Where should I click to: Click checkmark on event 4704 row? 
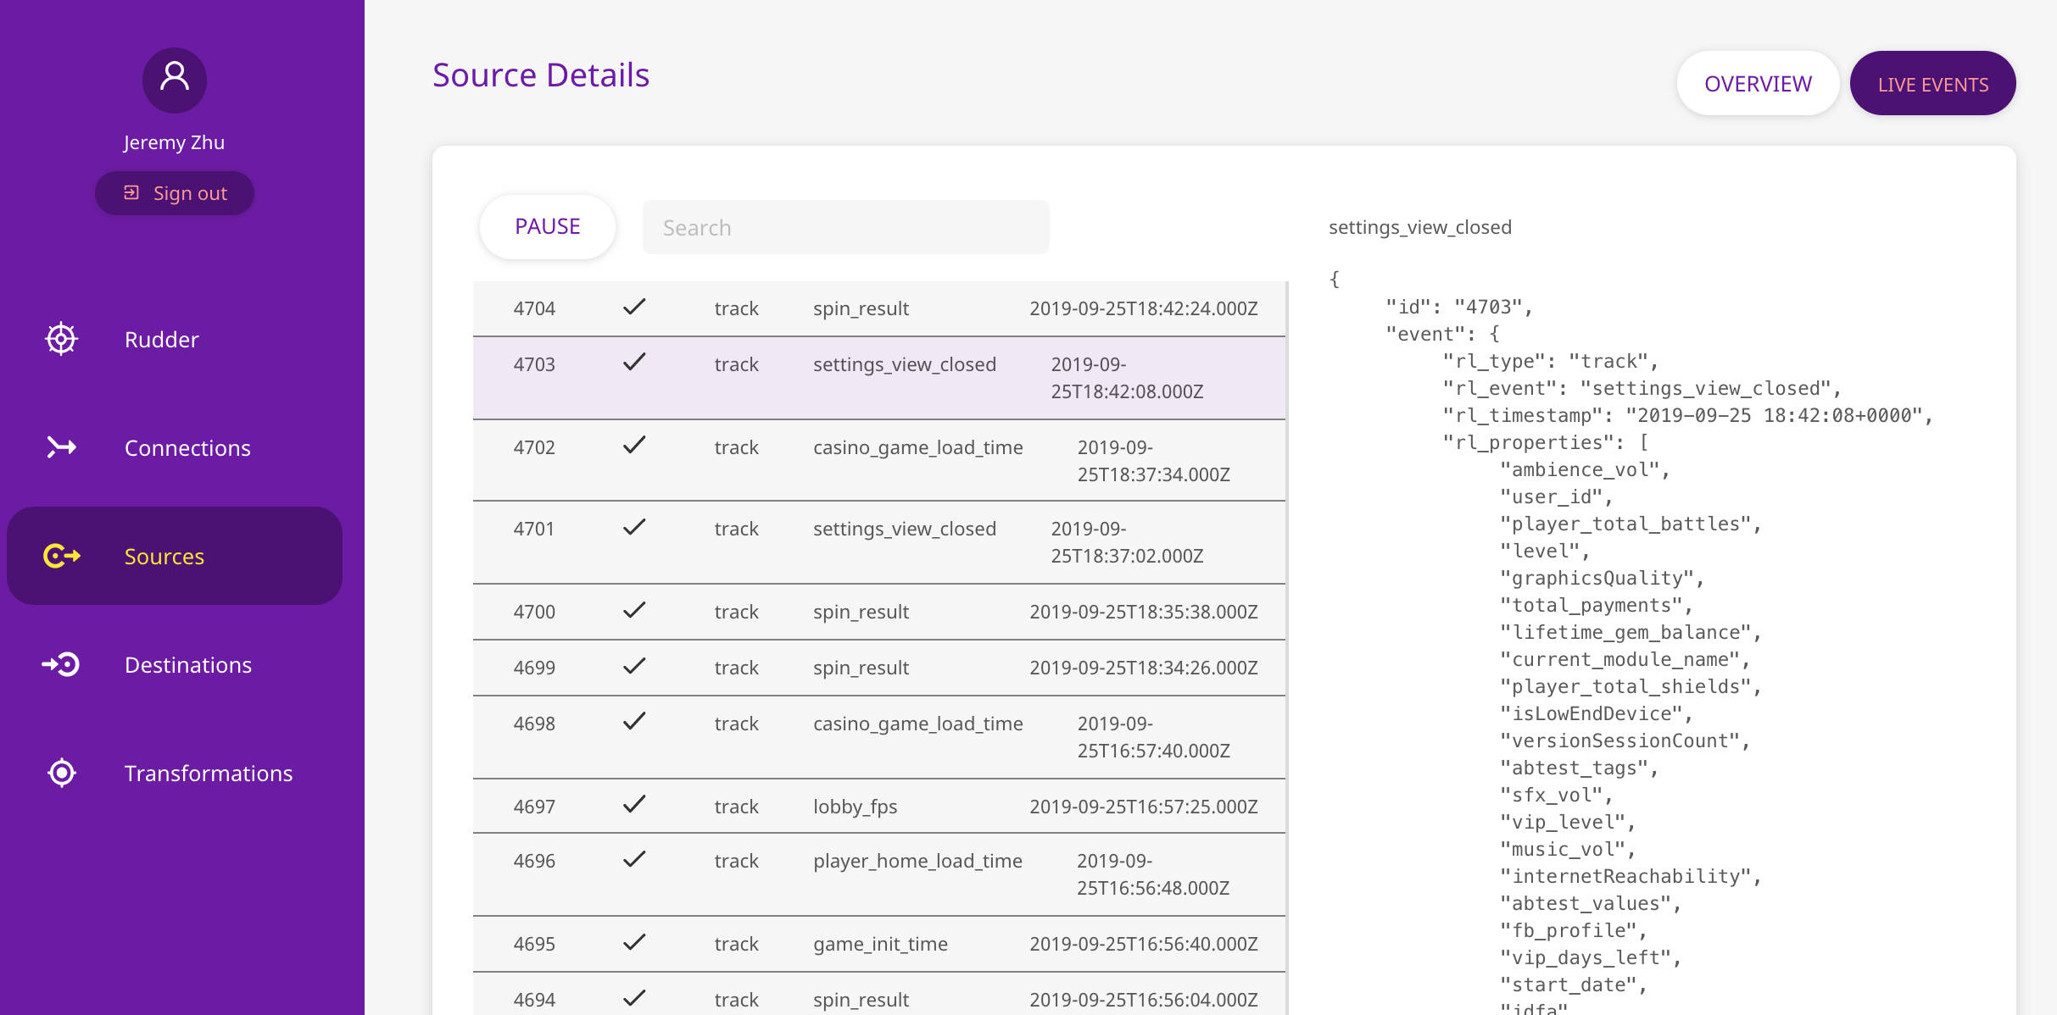coord(634,307)
